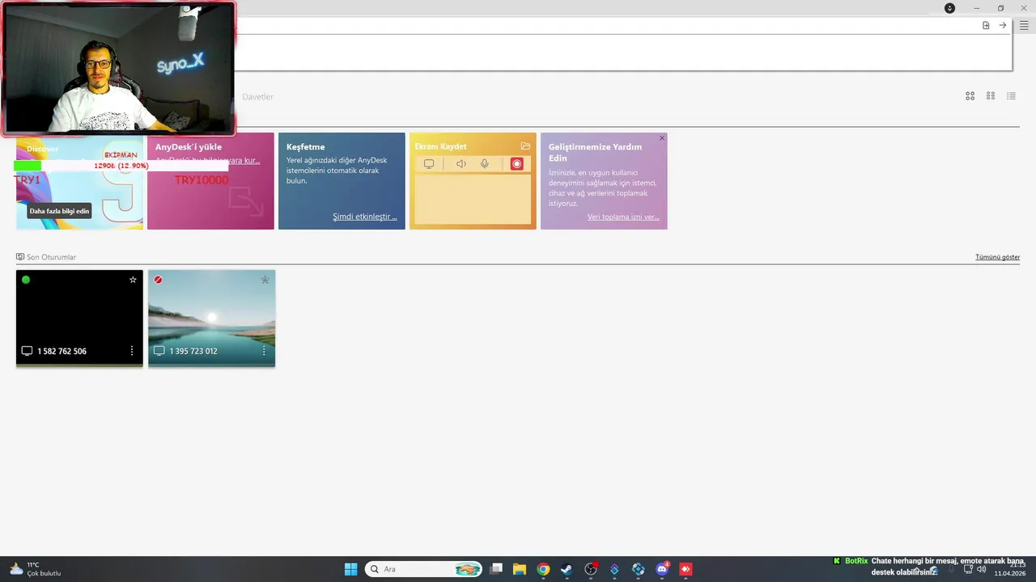Image resolution: width=1036 pixels, height=582 pixels.
Task: Favorite session 1 395 723 012 with the star
Action: pos(265,280)
